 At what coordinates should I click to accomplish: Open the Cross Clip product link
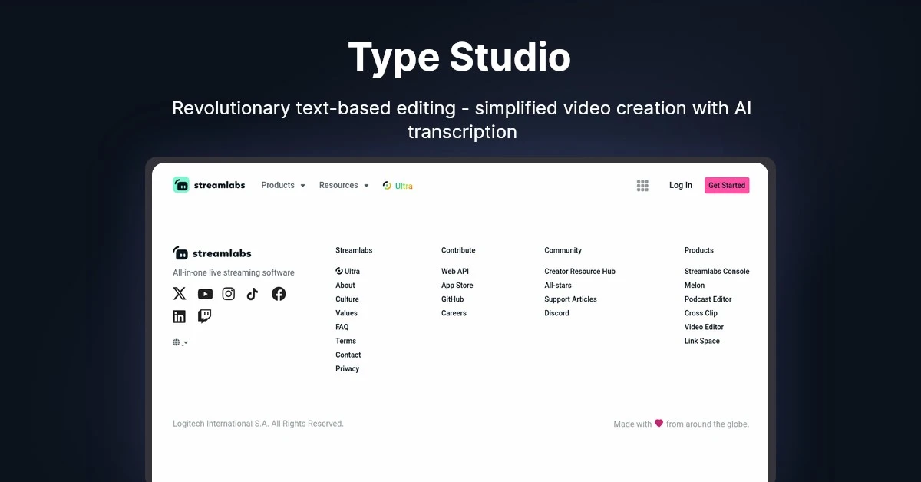click(700, 312)
